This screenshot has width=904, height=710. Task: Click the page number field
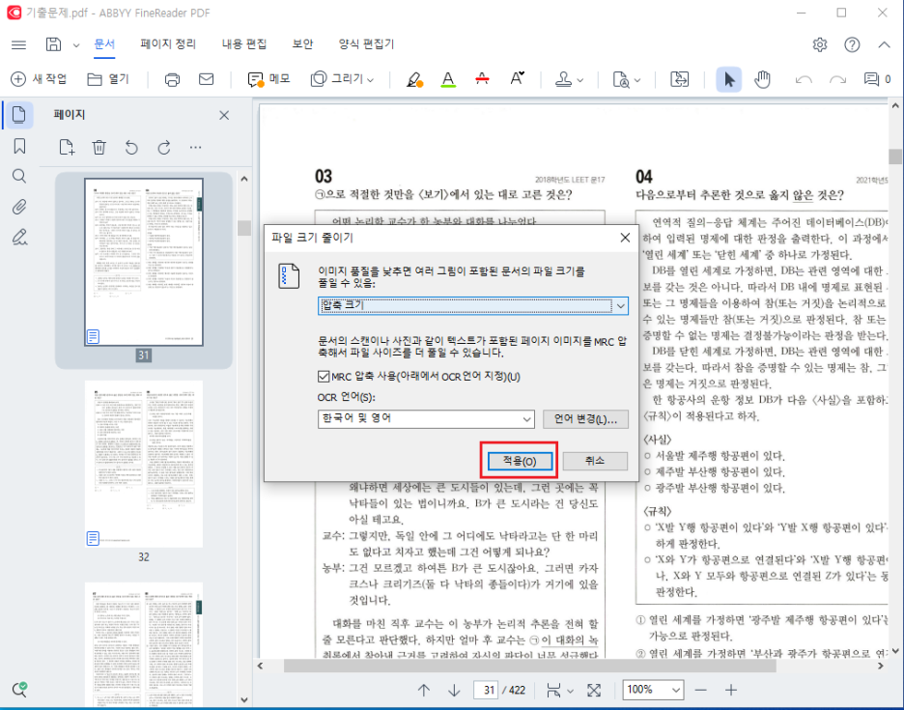tap(487, 690)
